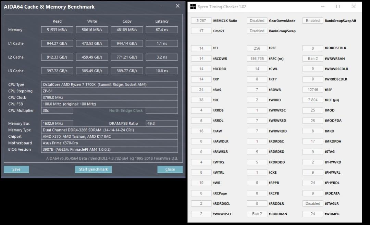Click the tRTP value 8
Screen dimensions: 370x225
pyautogui.click(x=257, y=79)
